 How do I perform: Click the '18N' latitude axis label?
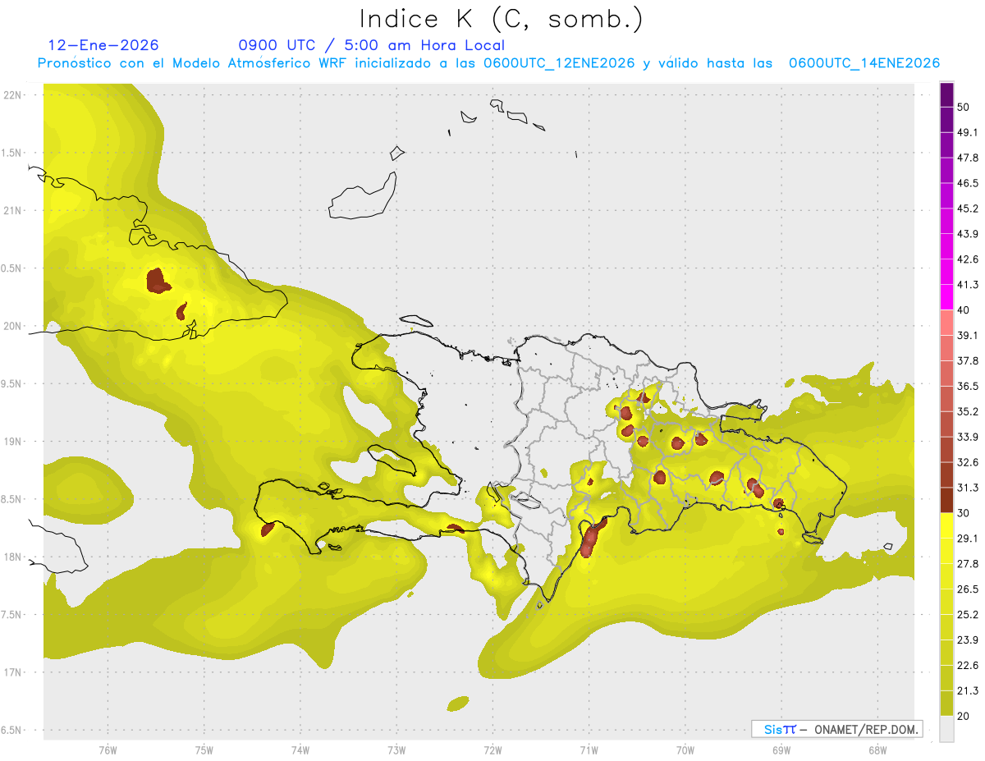click(13, 557)
